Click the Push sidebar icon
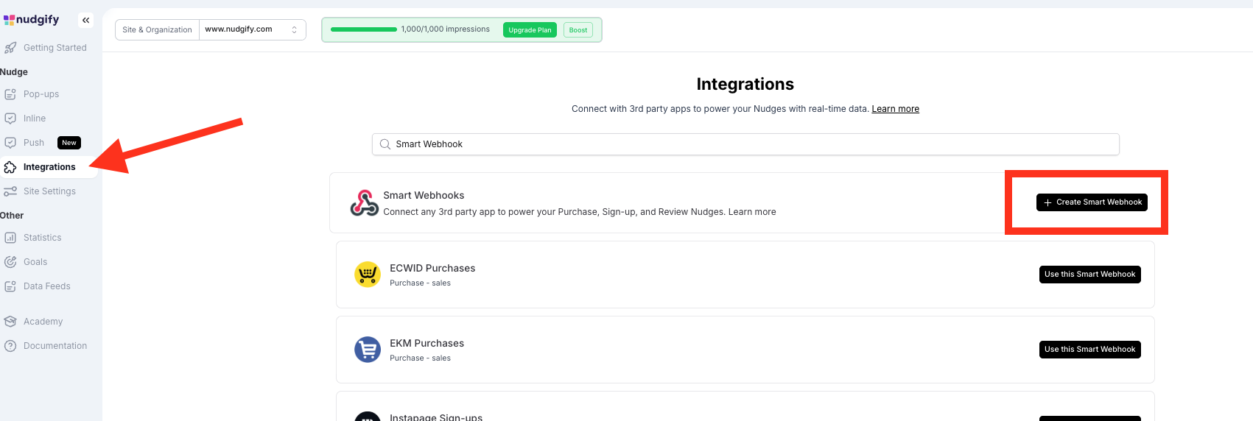This screenshot has height=421, width=1253. pos(10,143)
